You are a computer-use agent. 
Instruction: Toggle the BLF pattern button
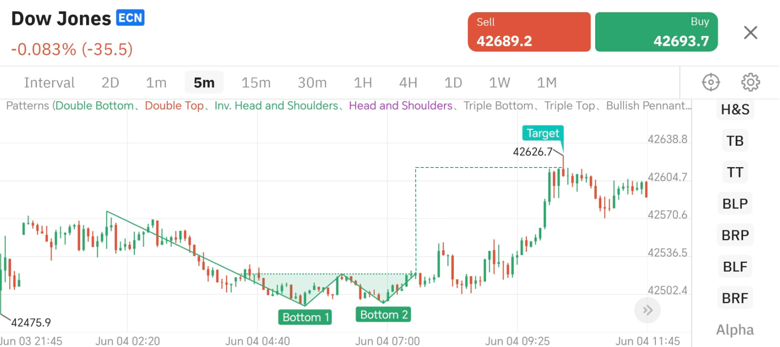(x=735, y=267)
